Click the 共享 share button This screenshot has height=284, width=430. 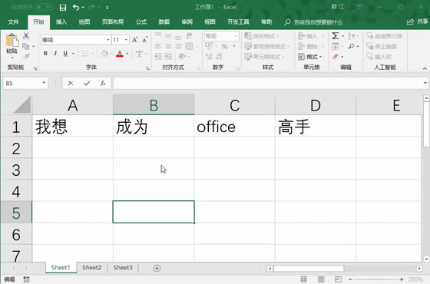pos(418,21)
